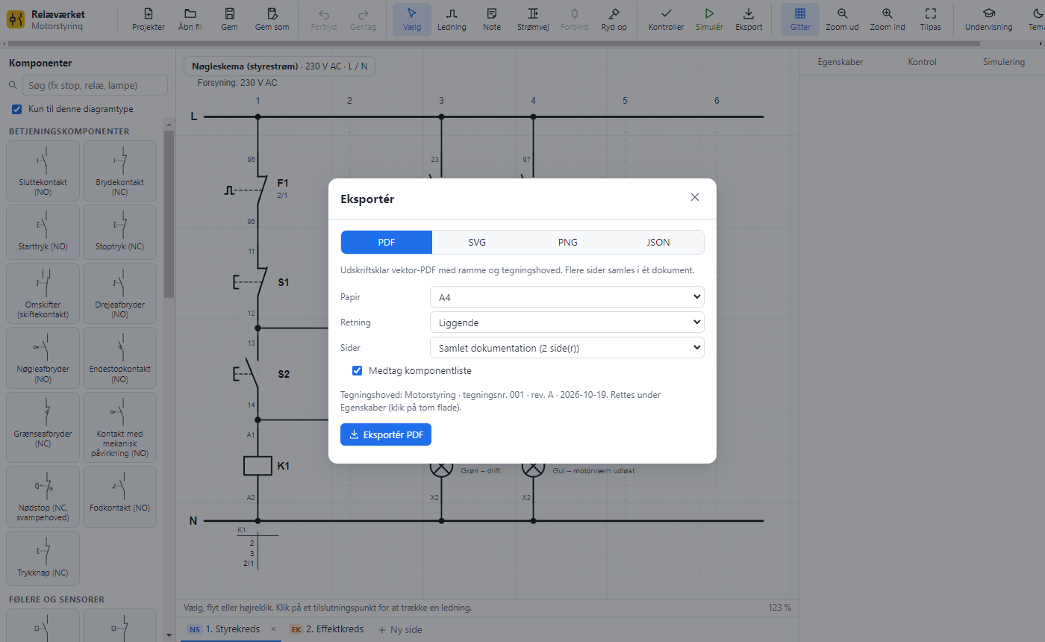
Task: Switch export format to JSON
Action: (658, 242)
